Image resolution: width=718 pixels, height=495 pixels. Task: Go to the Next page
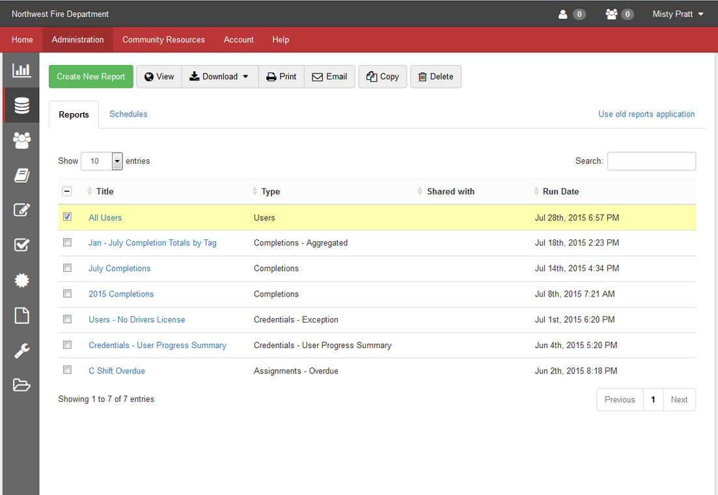pos(679,400)
